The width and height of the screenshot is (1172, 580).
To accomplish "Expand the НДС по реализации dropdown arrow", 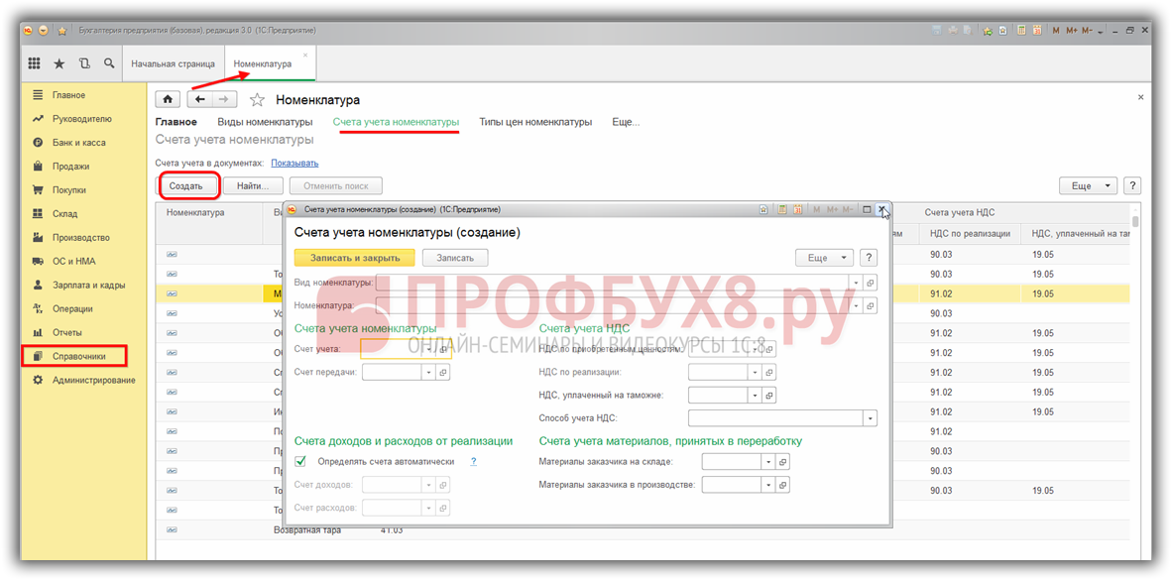I will (x=755, y=372).
